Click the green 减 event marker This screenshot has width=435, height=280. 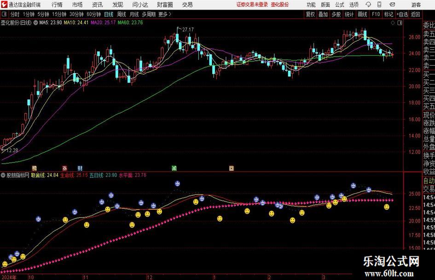click(174, 168)
